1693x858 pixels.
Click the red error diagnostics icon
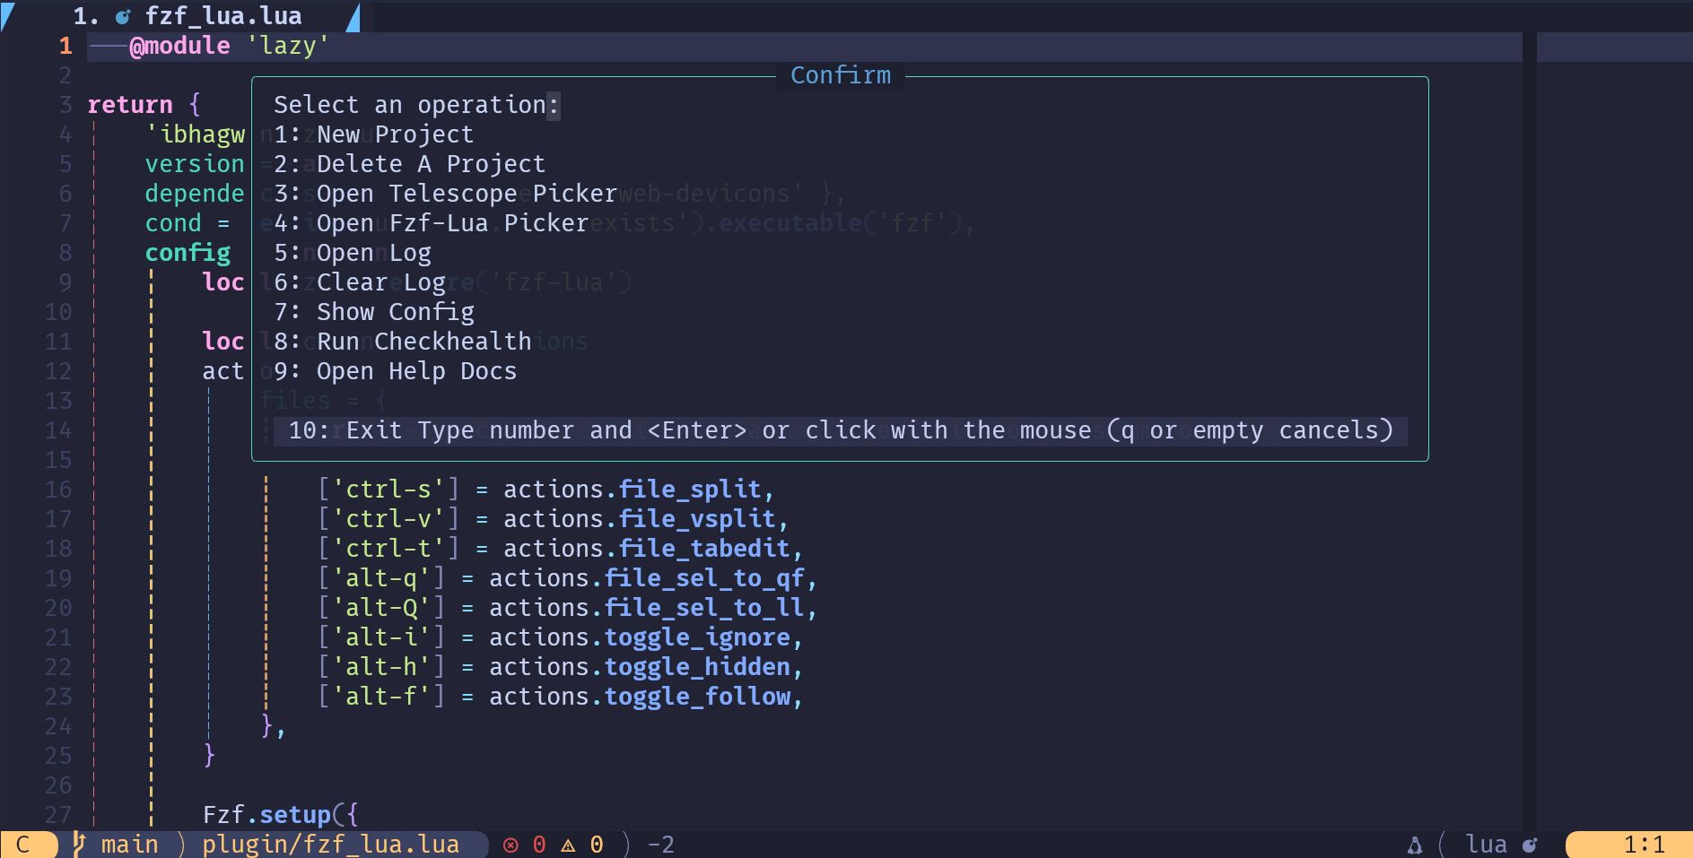click(x=511, y=845)
